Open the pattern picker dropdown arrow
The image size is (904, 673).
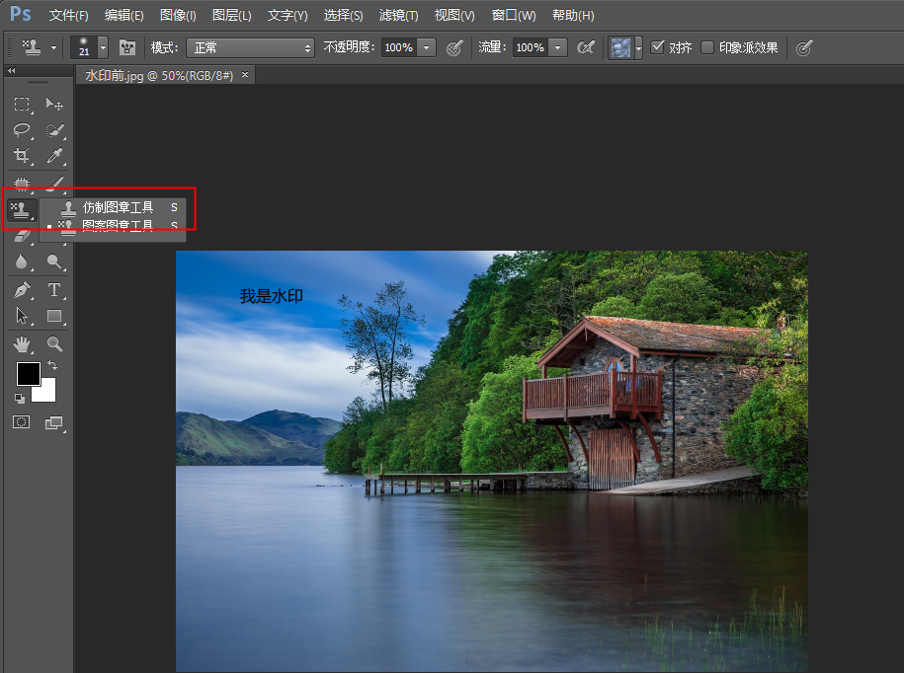click(639, 47)
